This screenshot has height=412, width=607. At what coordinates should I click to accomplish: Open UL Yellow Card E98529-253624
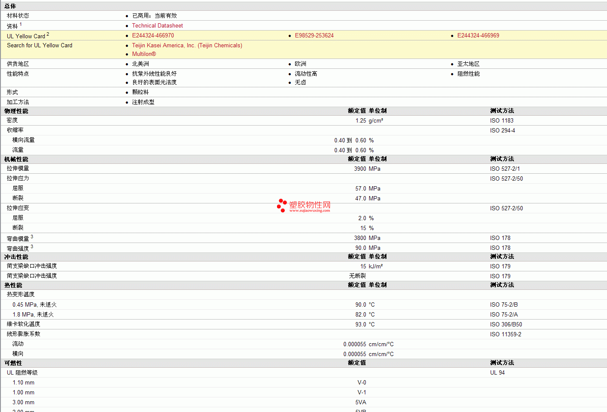pos(314,36)
